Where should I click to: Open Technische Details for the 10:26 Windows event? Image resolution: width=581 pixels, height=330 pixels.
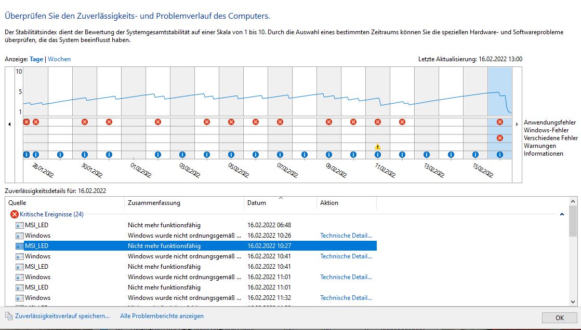click(x=346, y=235)
